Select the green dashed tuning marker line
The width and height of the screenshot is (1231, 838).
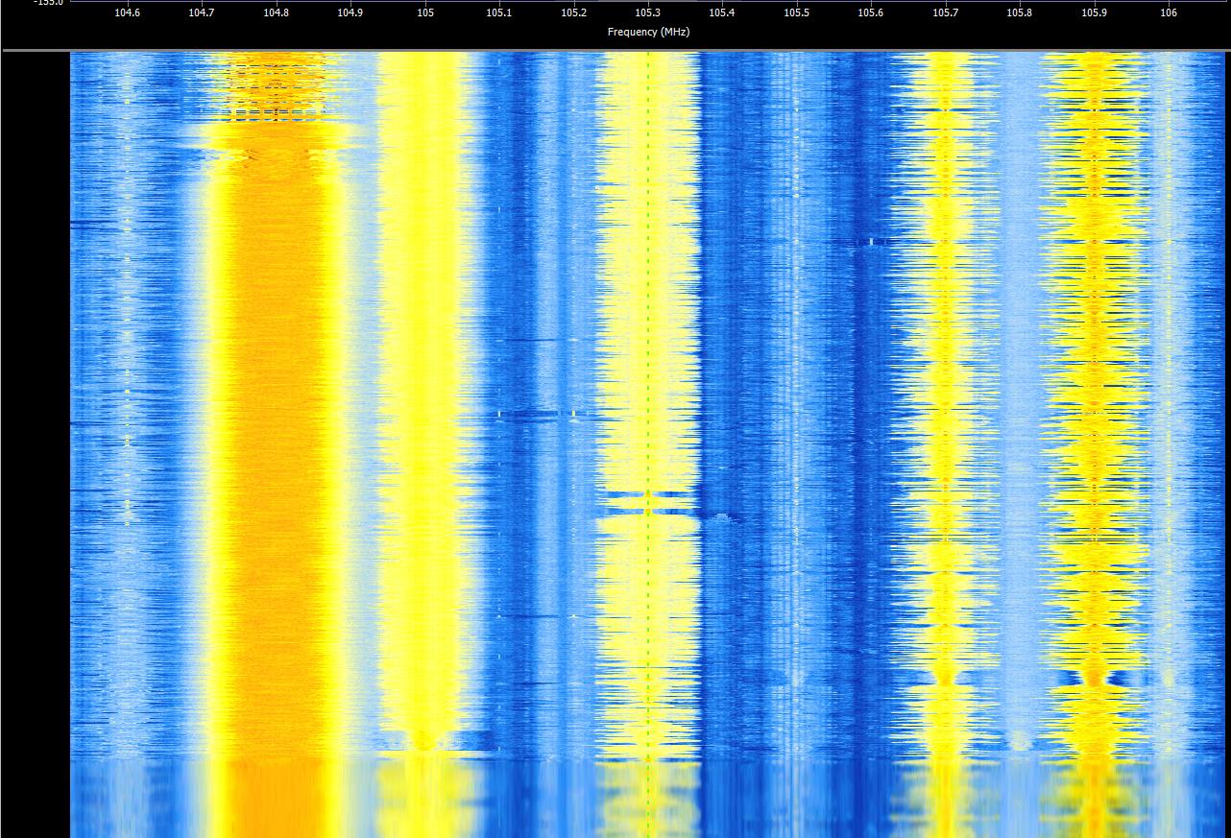pyautogui.click(x=648, y=444)
